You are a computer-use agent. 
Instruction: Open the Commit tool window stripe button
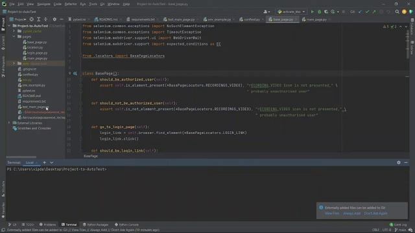[x=3, y=43]
